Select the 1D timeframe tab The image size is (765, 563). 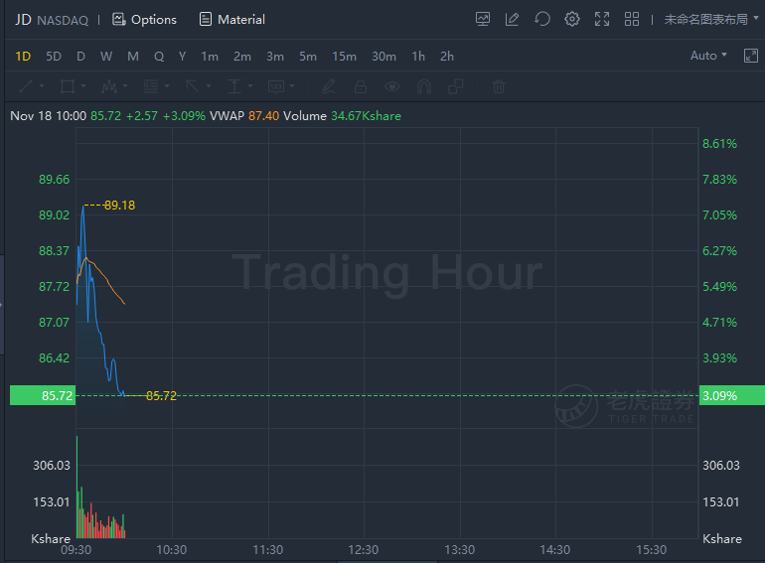tap(23, 57)
